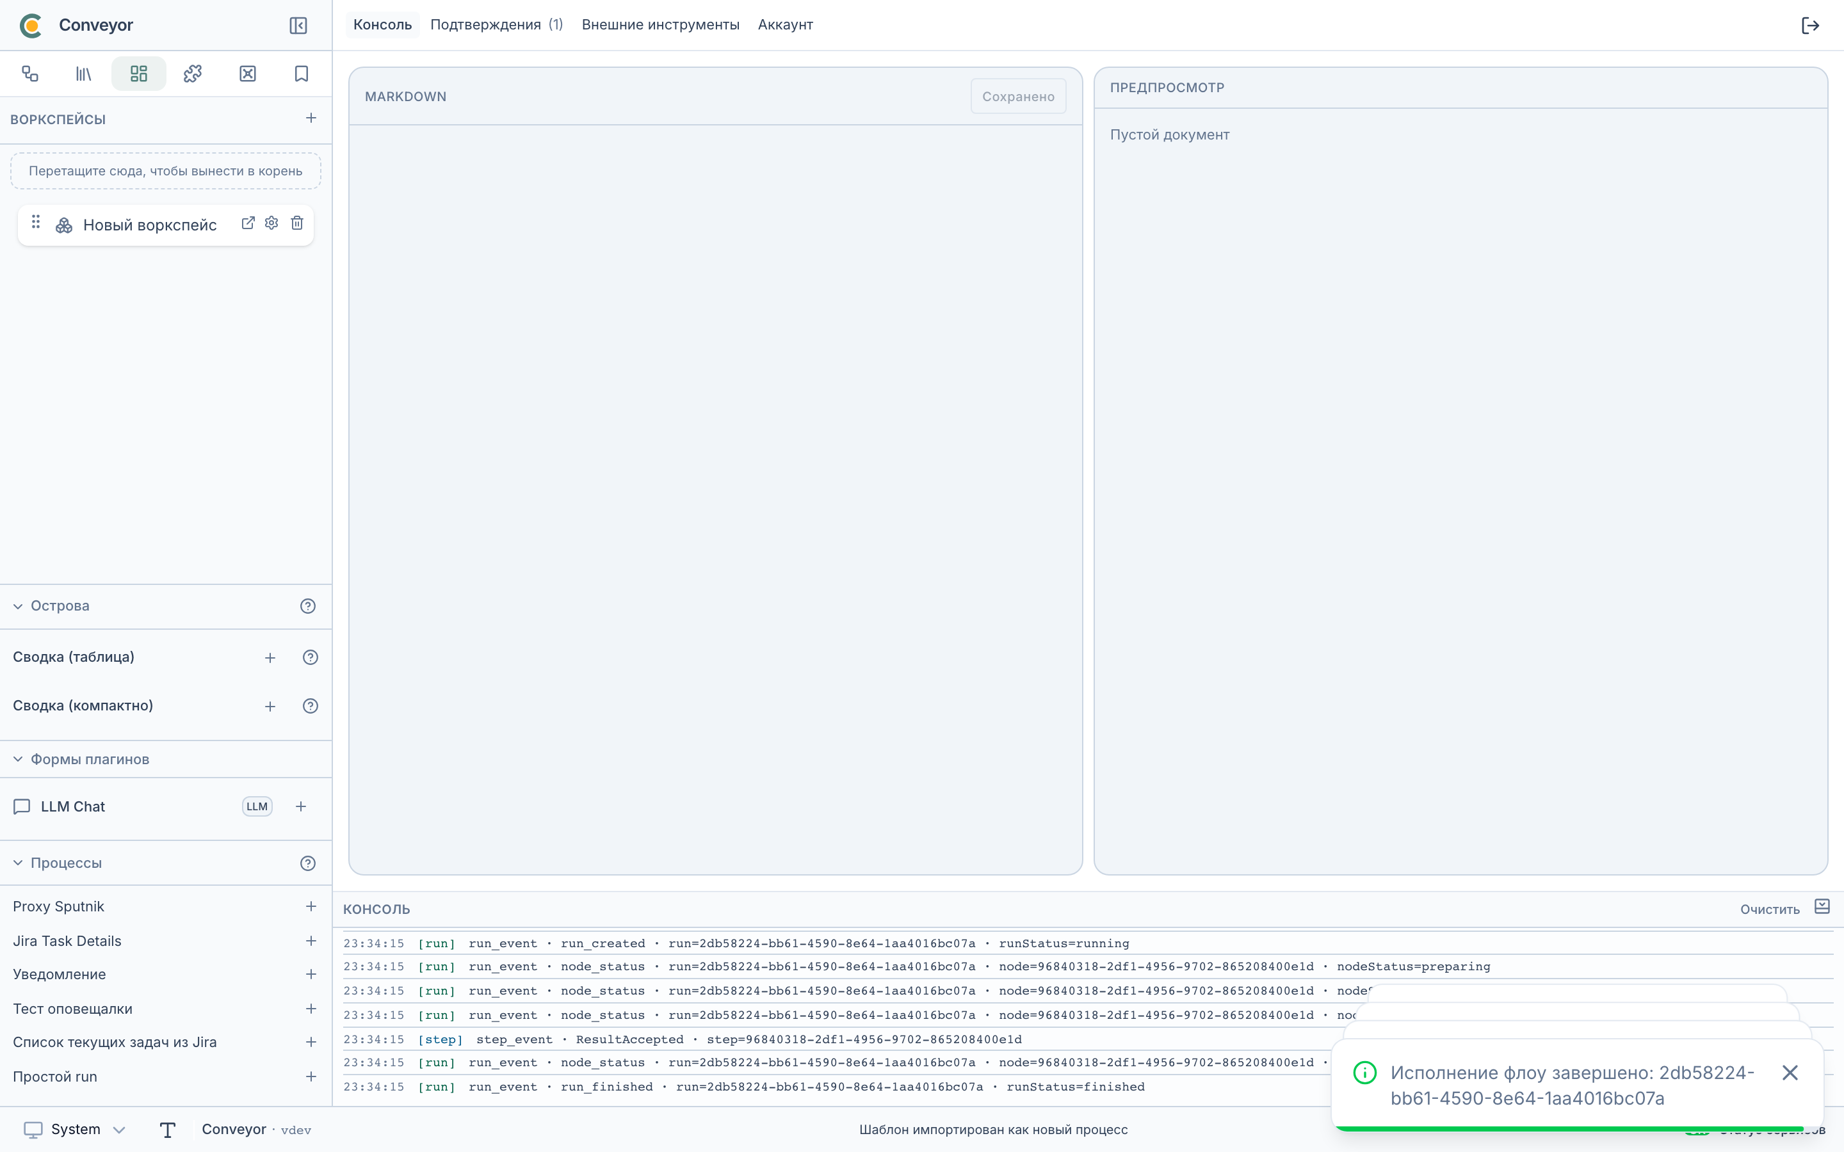Add LLM Chat form
Screen dimensions: 1844x1152
click(301, 806)
